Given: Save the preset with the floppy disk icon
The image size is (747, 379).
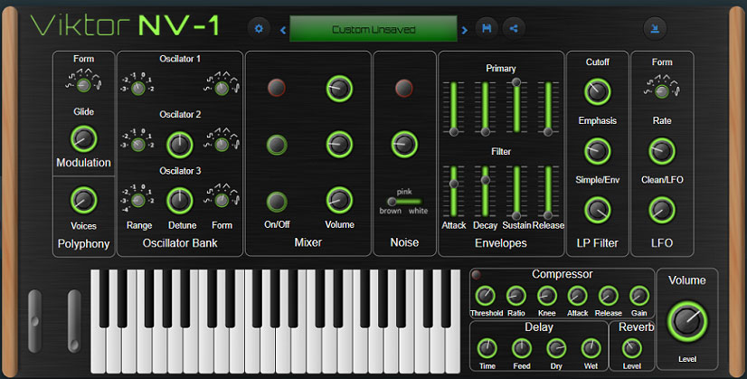Looking at the screenshot, I should coord(487,29).
